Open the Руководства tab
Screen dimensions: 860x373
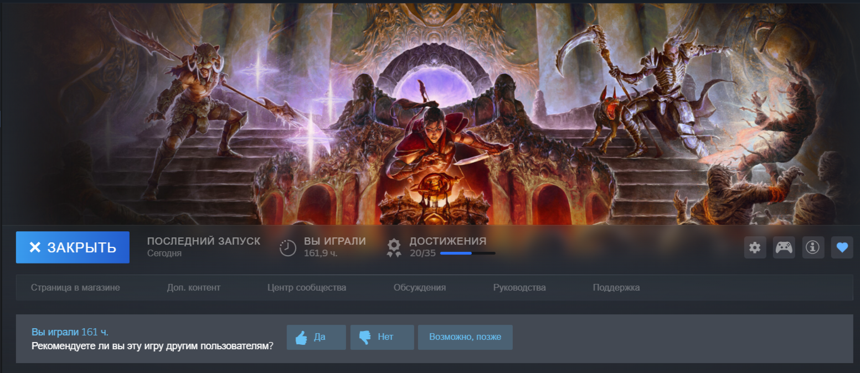519,288
